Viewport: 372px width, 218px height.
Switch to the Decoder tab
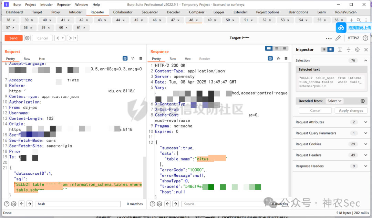click(x=173, y=12)
